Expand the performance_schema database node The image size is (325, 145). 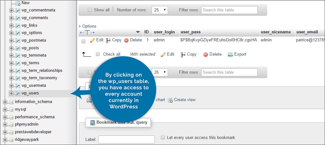[x=5, y=117]
